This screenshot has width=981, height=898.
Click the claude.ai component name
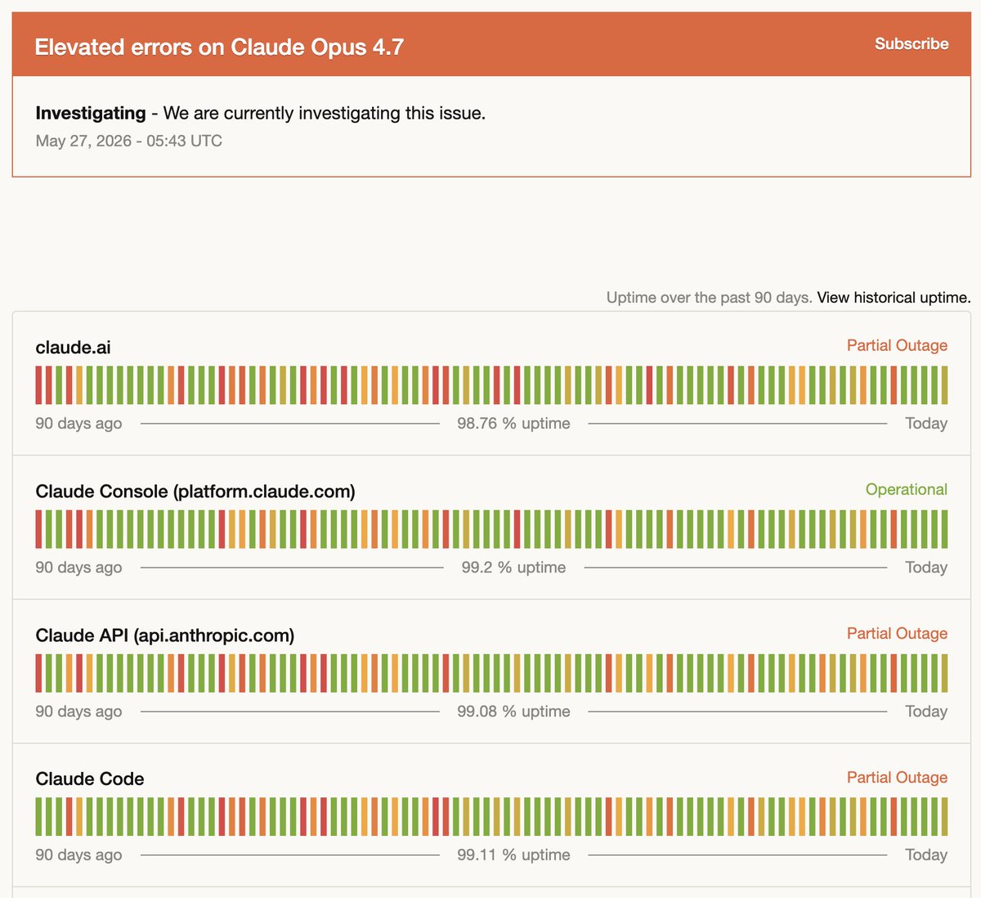click(73, 347)
